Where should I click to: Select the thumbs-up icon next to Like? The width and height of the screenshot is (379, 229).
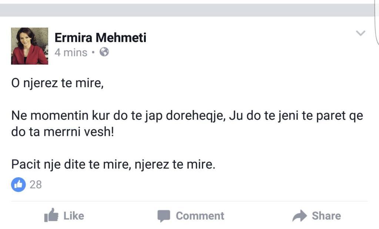tap(53, 216)
